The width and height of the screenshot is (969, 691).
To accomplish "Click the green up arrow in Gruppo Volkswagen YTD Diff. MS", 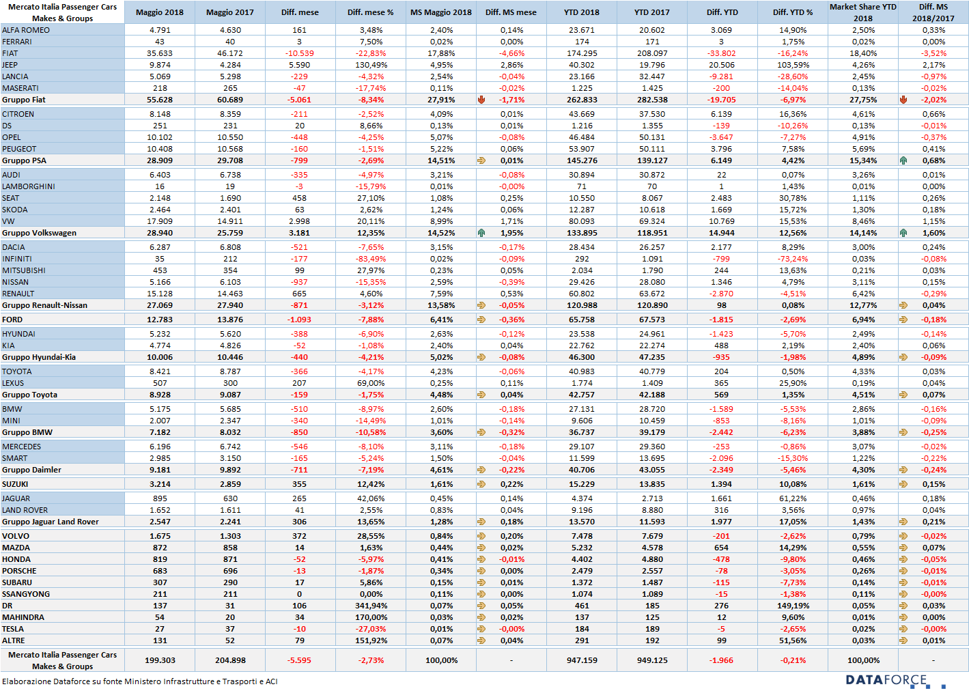I will pyautogui.click(x=903, y=233).
